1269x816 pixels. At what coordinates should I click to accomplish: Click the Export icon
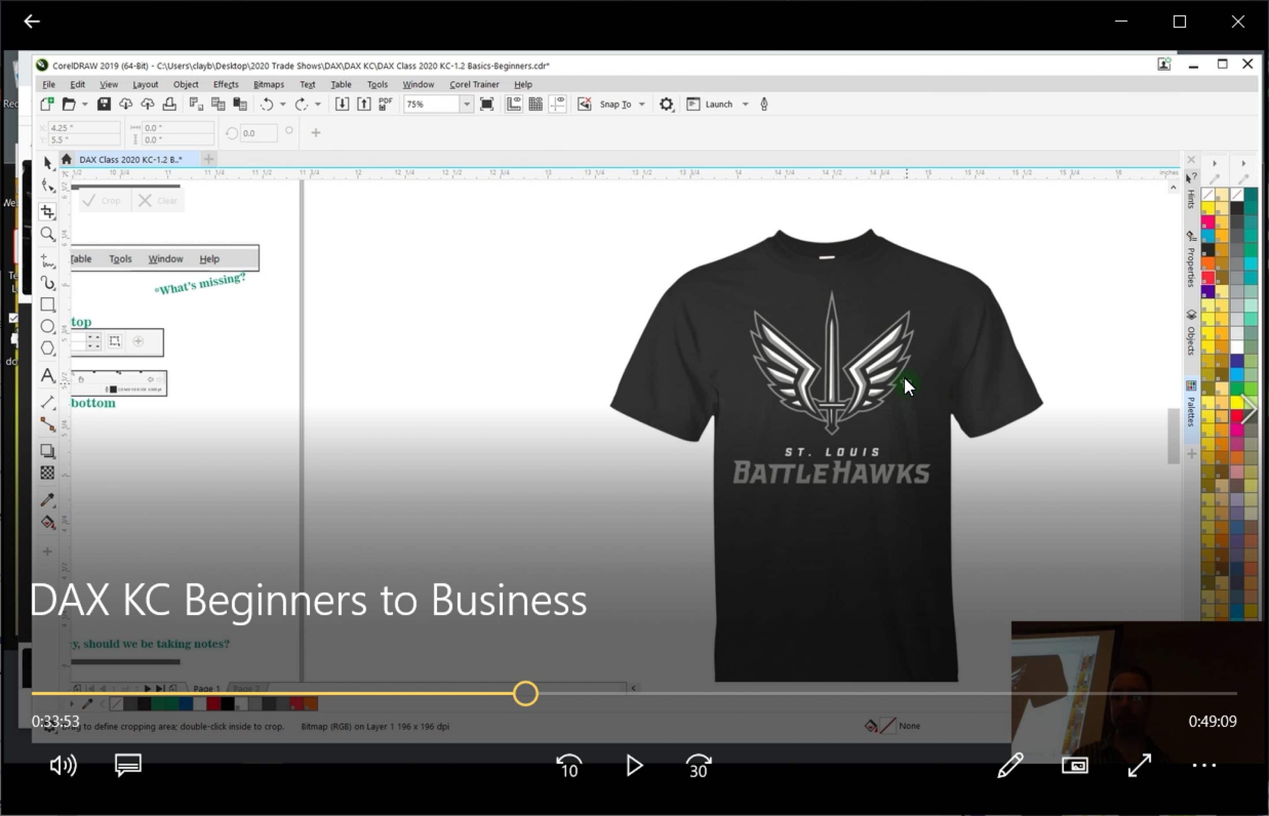pyautogui.click(x=364, y=104)
